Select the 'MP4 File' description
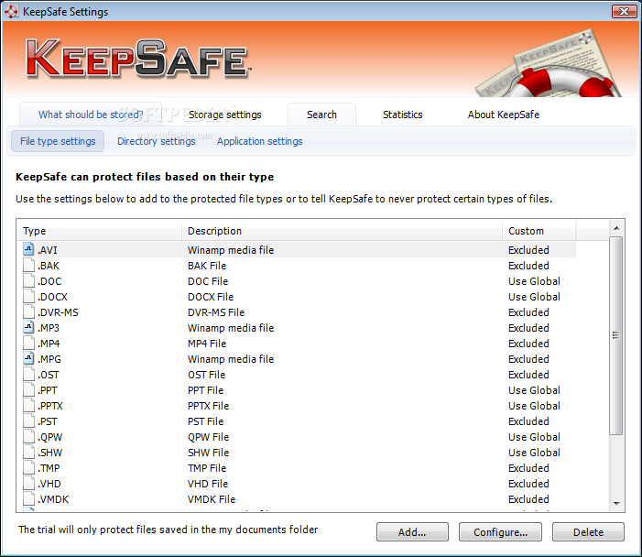642x557 pixels. tap(207, 344)
